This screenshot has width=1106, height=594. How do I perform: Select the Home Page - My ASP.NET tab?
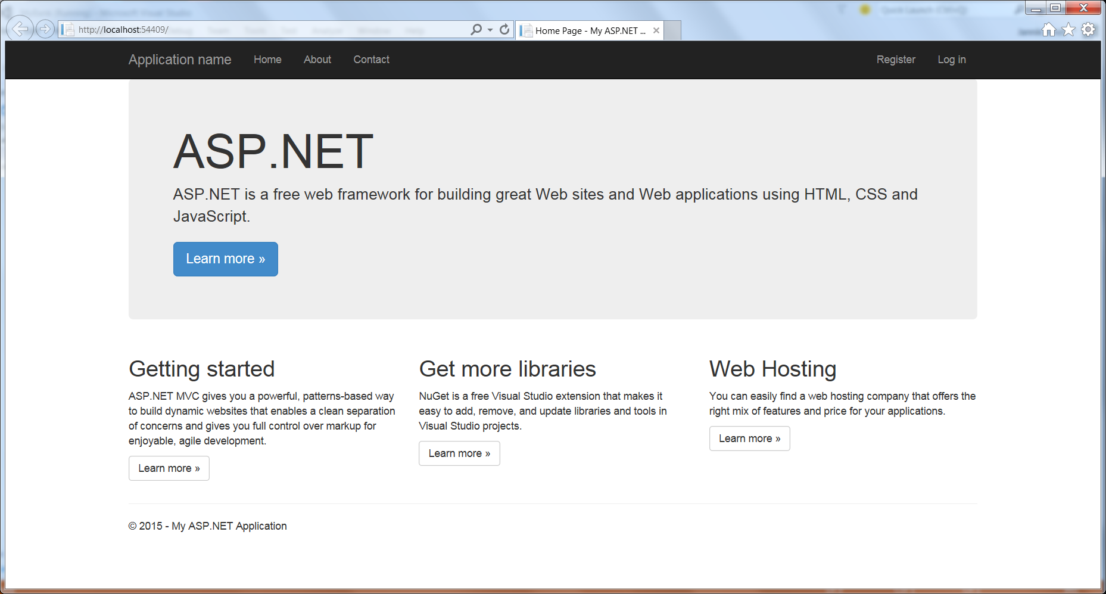coord(589,30)
